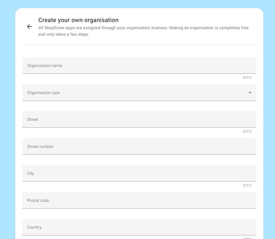Focus the City input field
Screen dimensions: 275x239
tap(139, 173)
